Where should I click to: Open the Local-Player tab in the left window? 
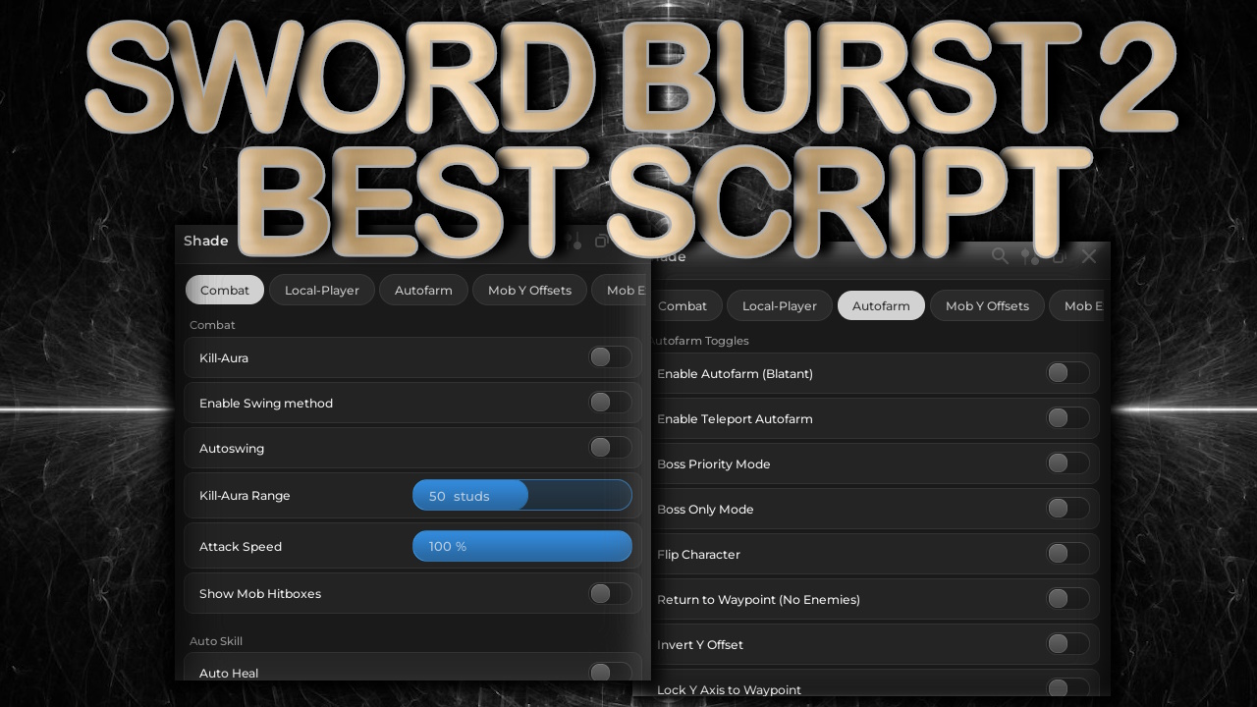coord(321,290)
